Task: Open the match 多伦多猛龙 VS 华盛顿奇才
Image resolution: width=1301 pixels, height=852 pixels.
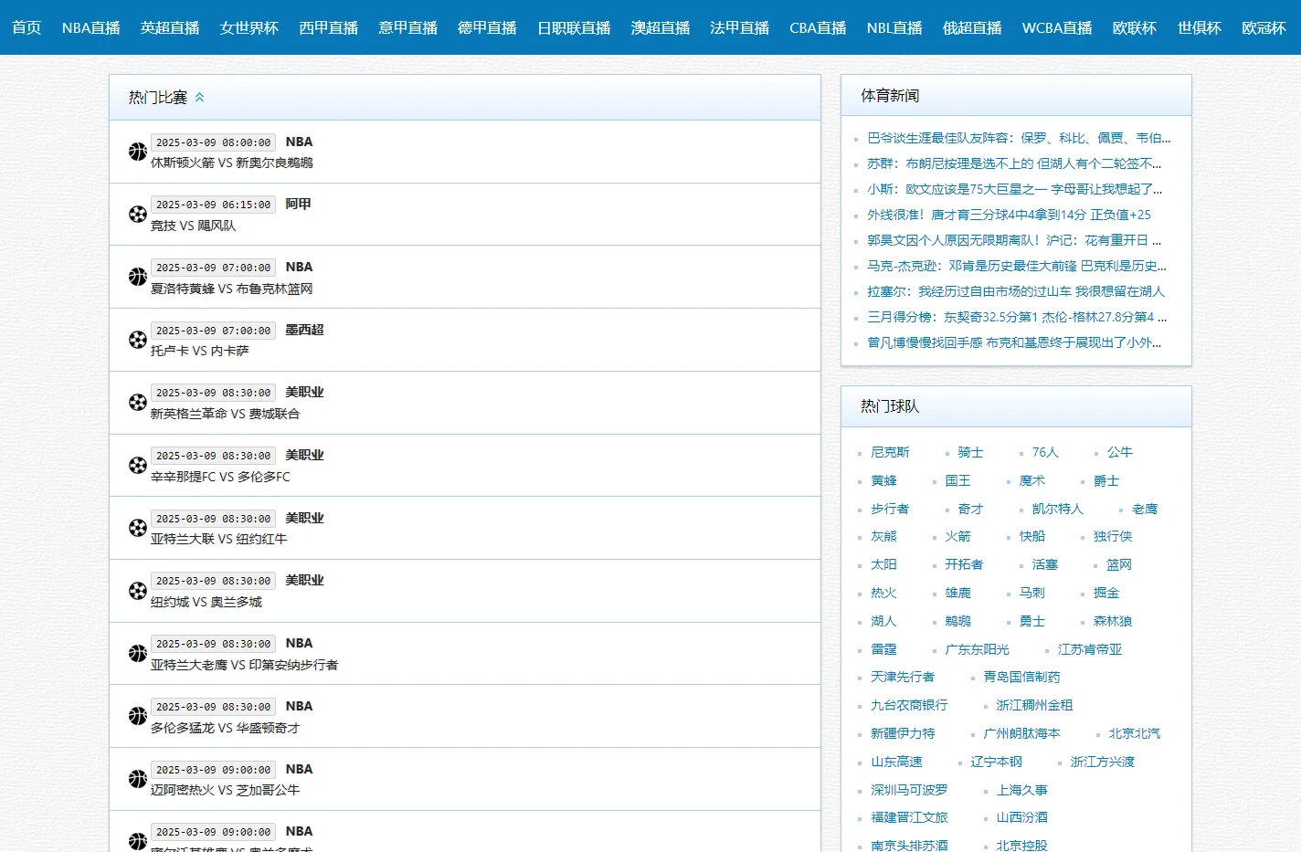Action: [226, 728]
